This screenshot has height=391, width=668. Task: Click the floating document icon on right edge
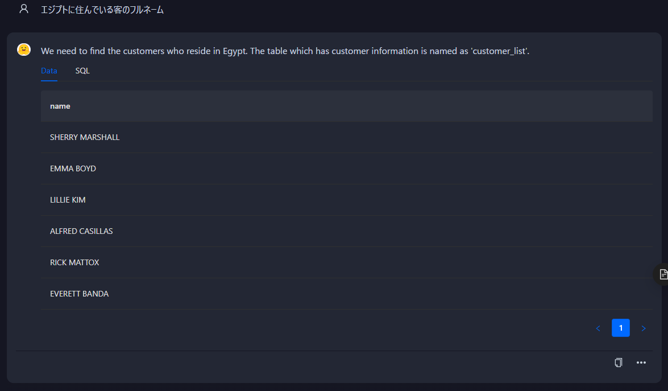[663, 274]
